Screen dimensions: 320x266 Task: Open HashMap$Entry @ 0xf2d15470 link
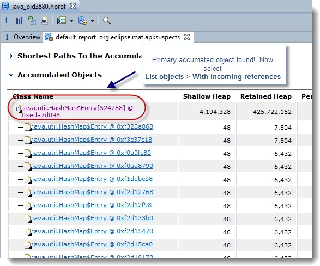pos(93,231)
